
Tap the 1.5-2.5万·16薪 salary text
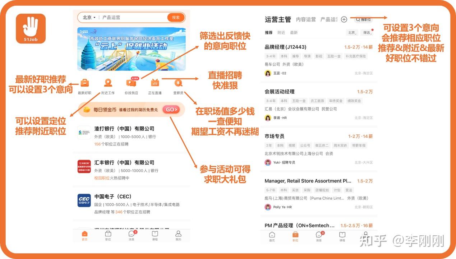356,226
